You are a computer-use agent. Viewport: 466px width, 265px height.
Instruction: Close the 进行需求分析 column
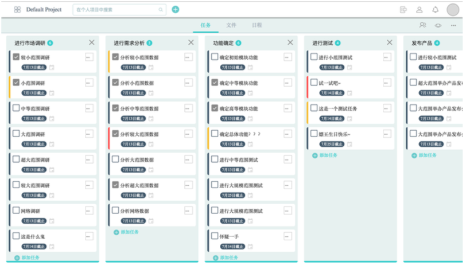coord(191,42)
